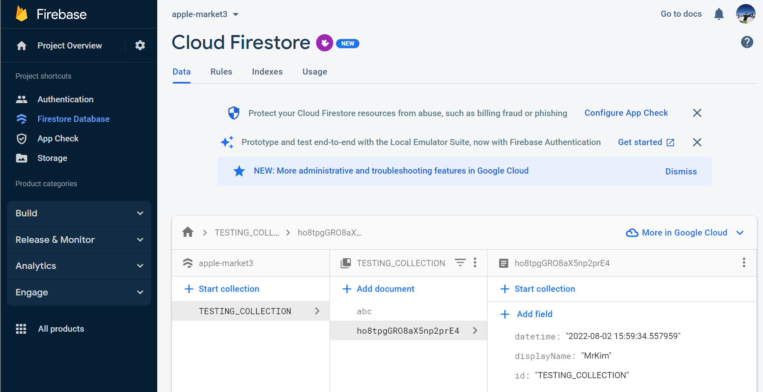Screen dimensions: 763x392
Task: Click chevron on TESTING_COLLECTION row
Action: point(317,311)
